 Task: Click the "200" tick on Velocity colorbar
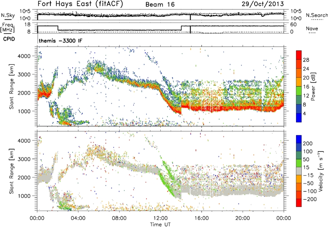point(308,143)
